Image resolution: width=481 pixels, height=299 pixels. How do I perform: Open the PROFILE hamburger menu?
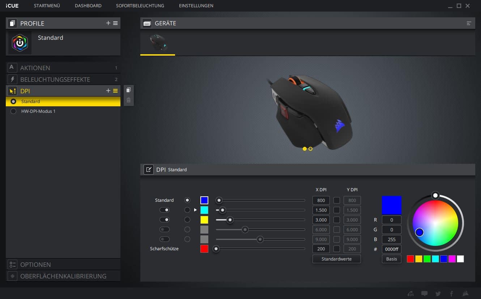[x=115, y=23]
